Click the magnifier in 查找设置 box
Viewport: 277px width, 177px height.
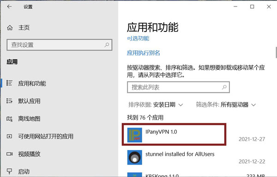(x=107, y=45)
